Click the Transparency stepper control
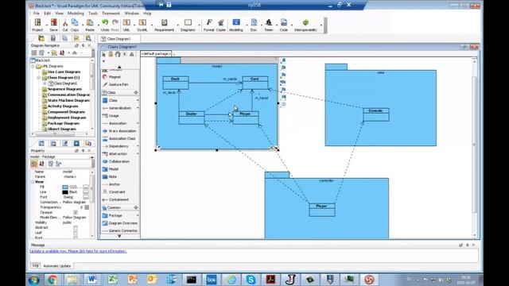The image size is (509, 286). (87, 207)
